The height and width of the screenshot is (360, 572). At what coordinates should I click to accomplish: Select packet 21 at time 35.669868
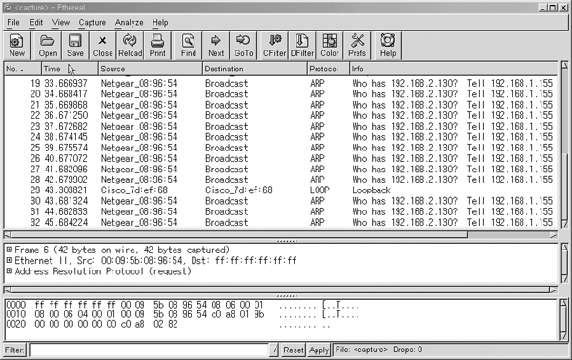(281, 105)
